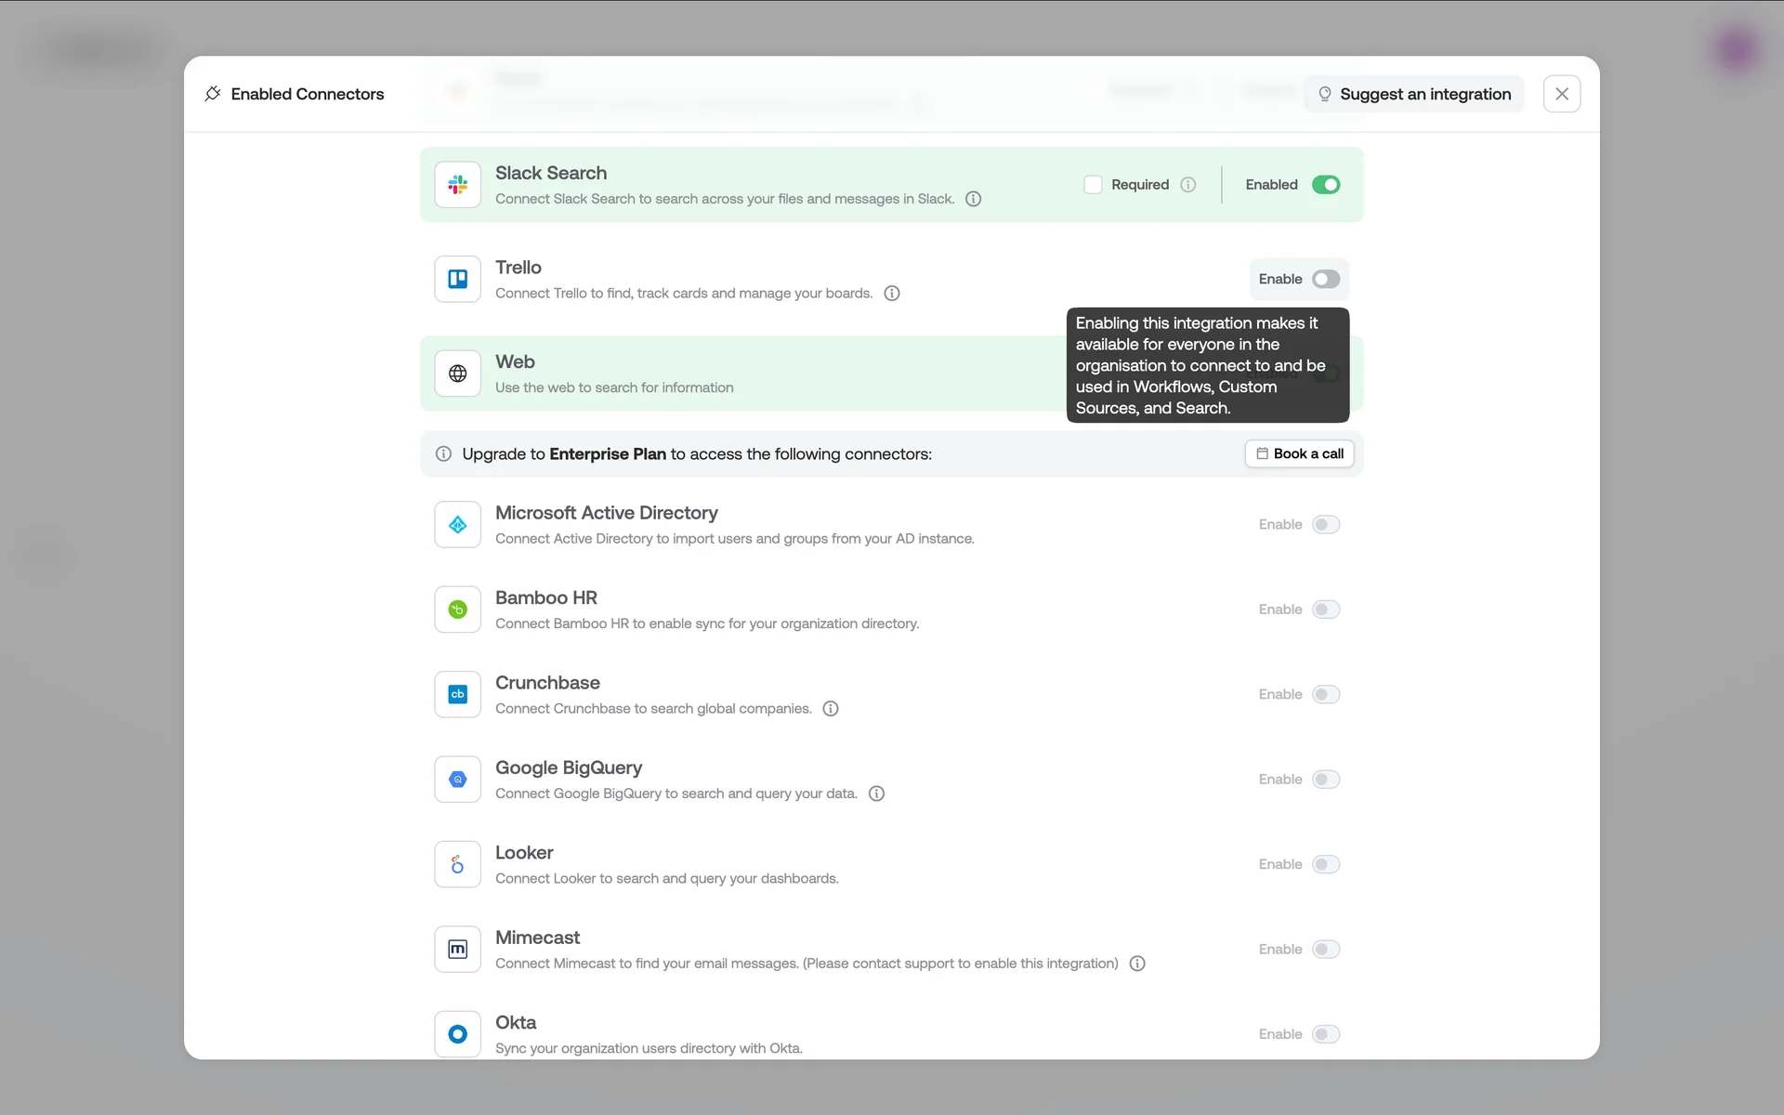Close the Enabled Connectors dialog
Viewport: 1784px width, 1115px height.
[1561, 94]
